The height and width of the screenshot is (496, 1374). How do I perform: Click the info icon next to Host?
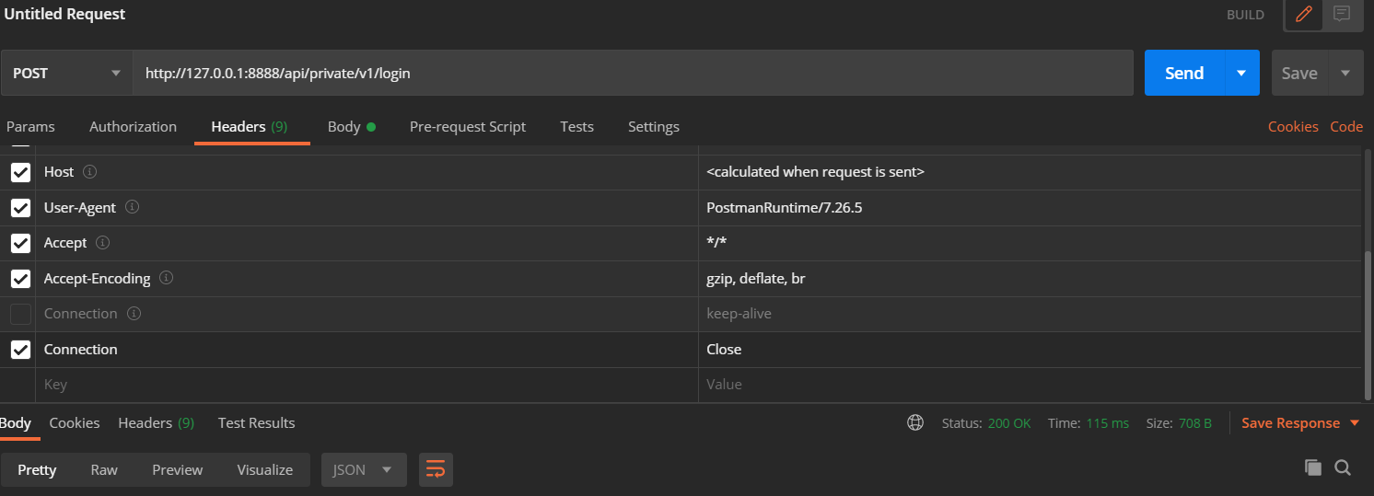[x=89, y=172]
